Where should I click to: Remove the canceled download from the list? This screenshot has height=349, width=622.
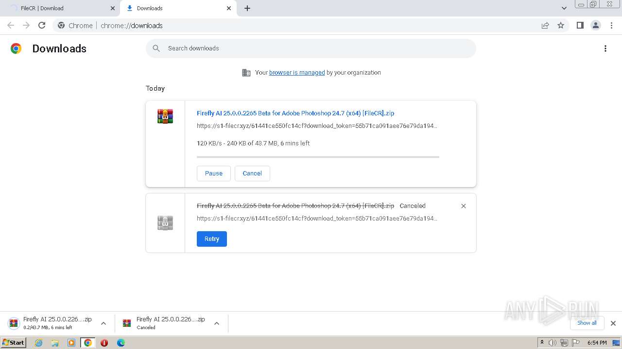464,206
